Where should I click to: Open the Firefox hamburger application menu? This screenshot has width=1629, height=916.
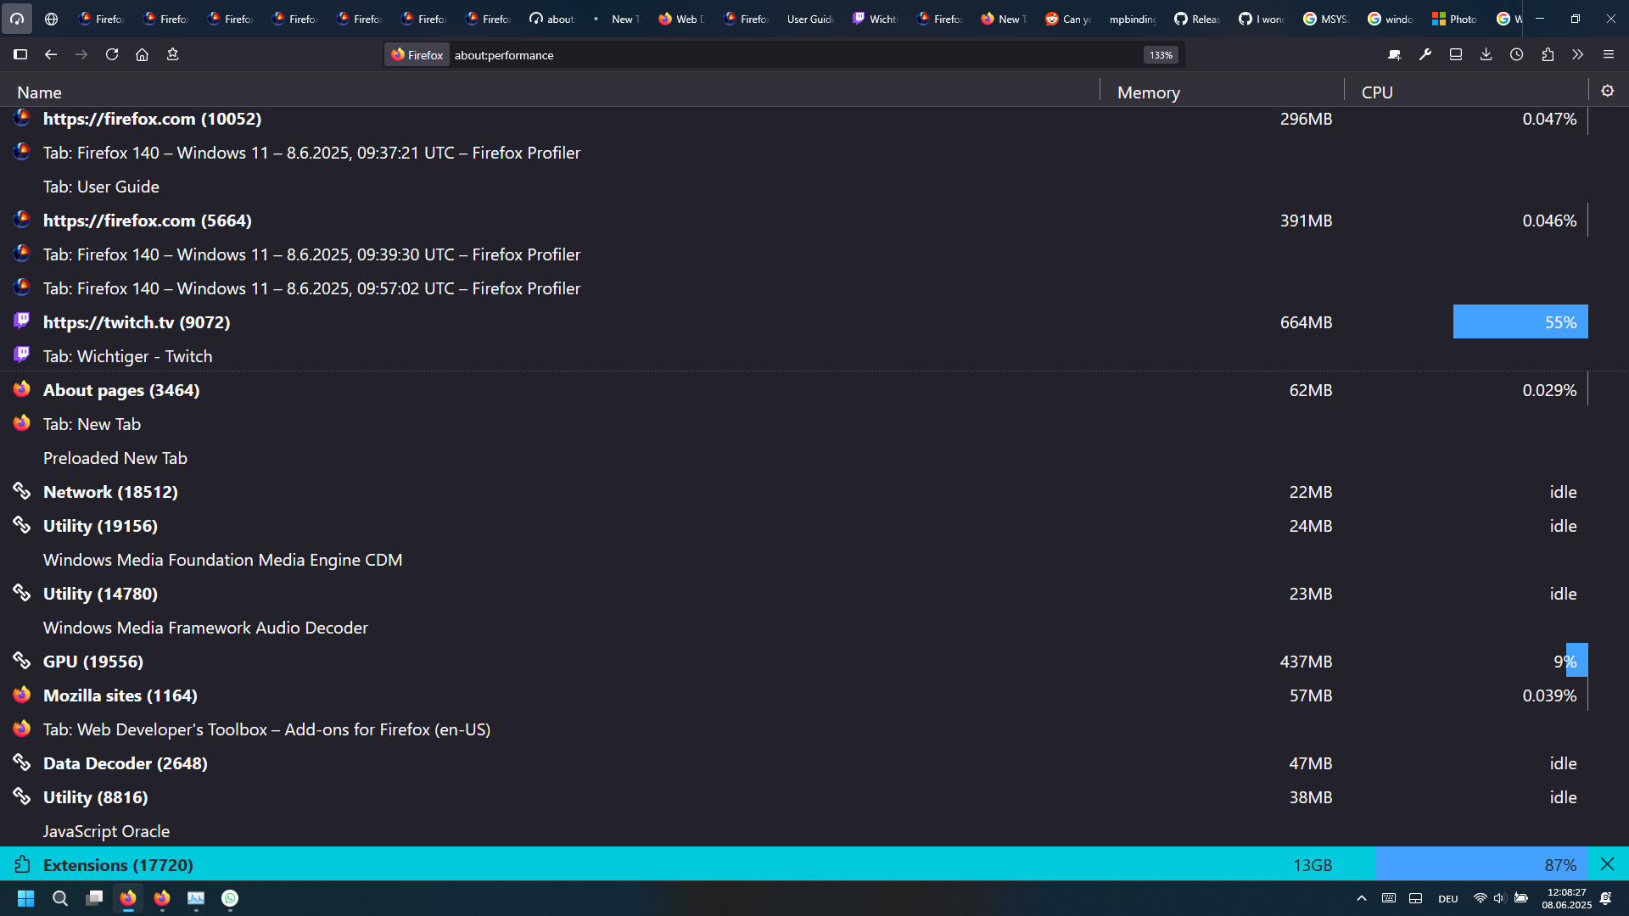tap(1609, 54)
